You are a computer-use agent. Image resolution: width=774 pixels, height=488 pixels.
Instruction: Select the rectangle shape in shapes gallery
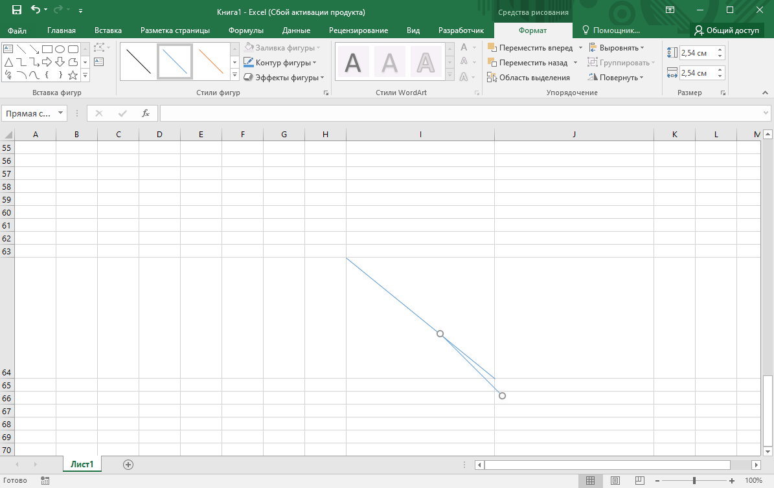47,49
